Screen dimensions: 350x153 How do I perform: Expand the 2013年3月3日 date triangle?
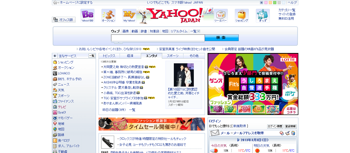point(238,140)
